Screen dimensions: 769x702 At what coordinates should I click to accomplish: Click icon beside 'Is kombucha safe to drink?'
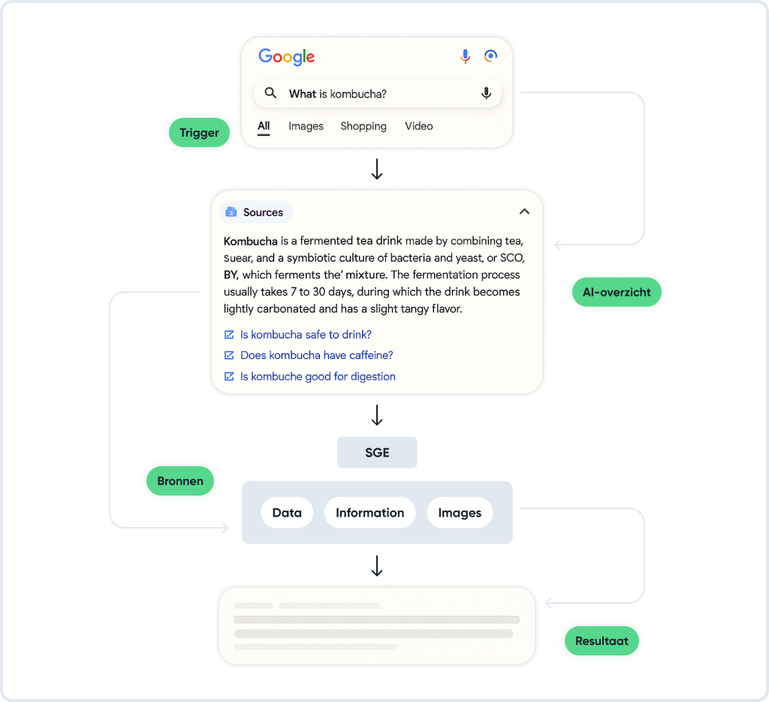click(x=229, y=334)
